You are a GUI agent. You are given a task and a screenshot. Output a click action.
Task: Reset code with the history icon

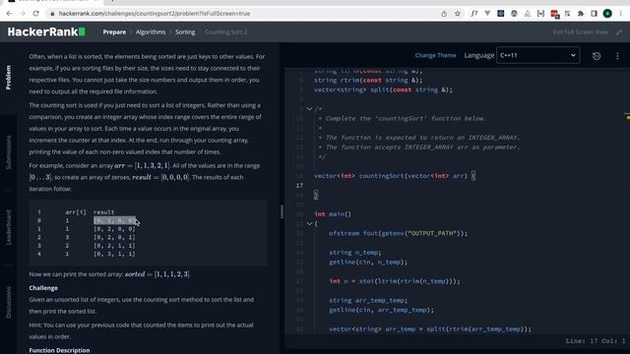(x=597, y=56)
